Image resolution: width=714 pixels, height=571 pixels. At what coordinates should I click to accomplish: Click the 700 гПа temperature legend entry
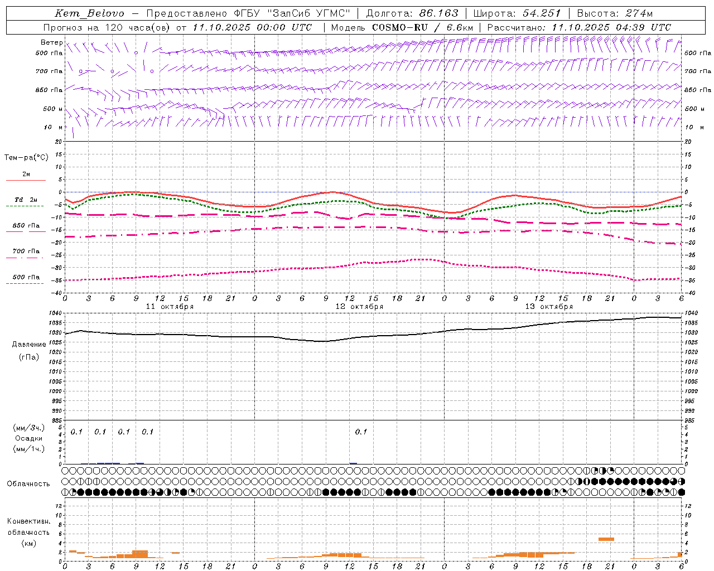pos(26,251)
